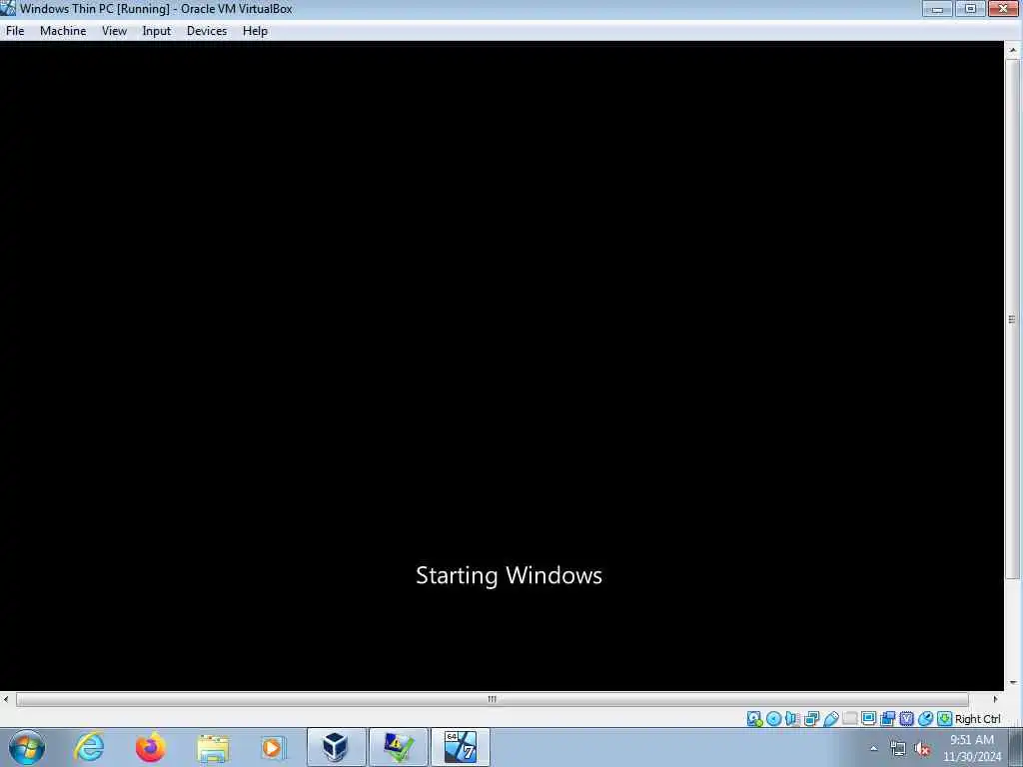Image resolution: width=1023 pixels, height=767 pixels.
Task: Maximize the VirtualBox VM window
Action: pos(970,8)
